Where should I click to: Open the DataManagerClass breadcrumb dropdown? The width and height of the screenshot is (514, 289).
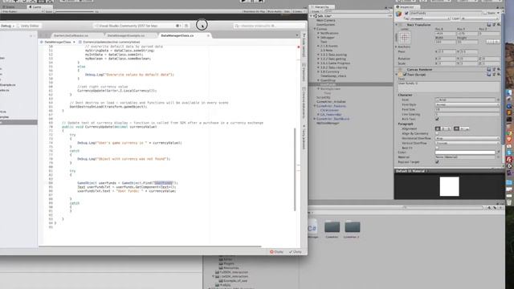click(x=58, y=42)
